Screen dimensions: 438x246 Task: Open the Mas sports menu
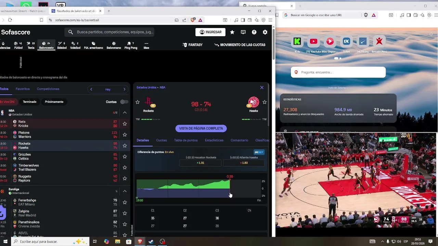pos(146,45)
